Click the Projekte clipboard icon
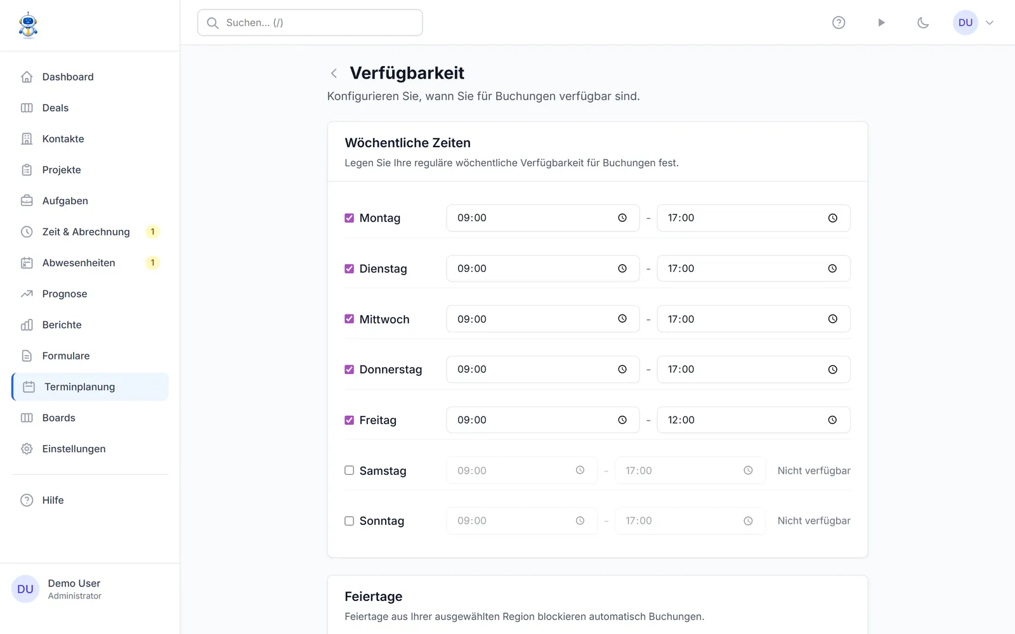The image size is (1015, 634). [27, 170]
